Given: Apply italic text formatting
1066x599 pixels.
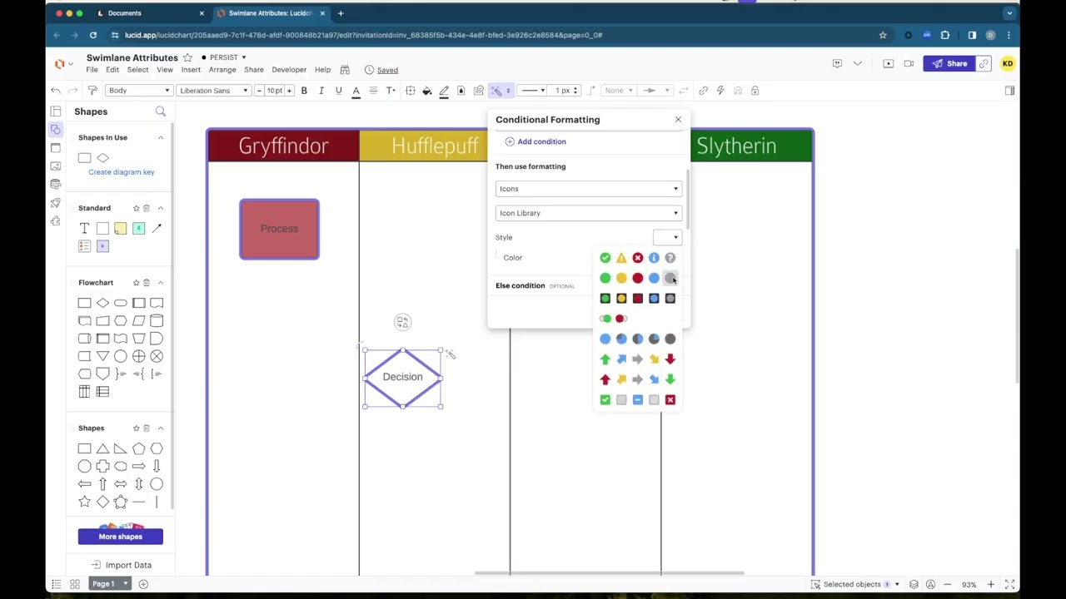Looking at the screenshot, I should point(321,91).
